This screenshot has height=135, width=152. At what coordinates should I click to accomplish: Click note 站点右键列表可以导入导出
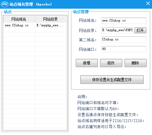[x=102, y=127]
